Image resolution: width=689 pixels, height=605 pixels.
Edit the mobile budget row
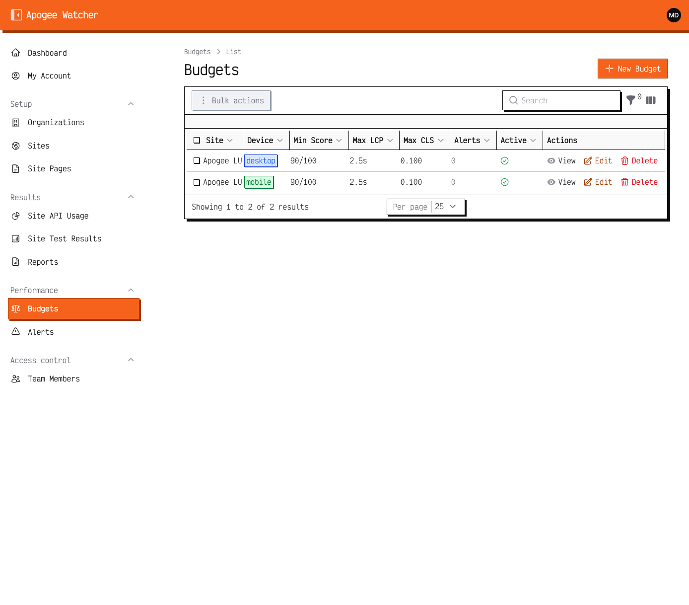point(598,182)
